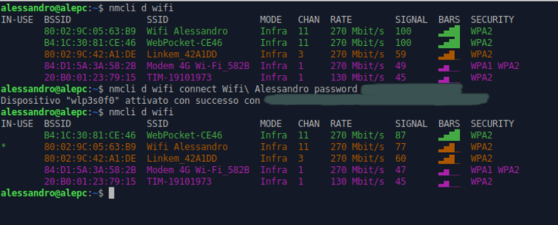The width and height of the screenshot is (558, 225).
Task: Click signal bars on the signal 87 row
Action: pyautogui.click(x=449, y=135)
